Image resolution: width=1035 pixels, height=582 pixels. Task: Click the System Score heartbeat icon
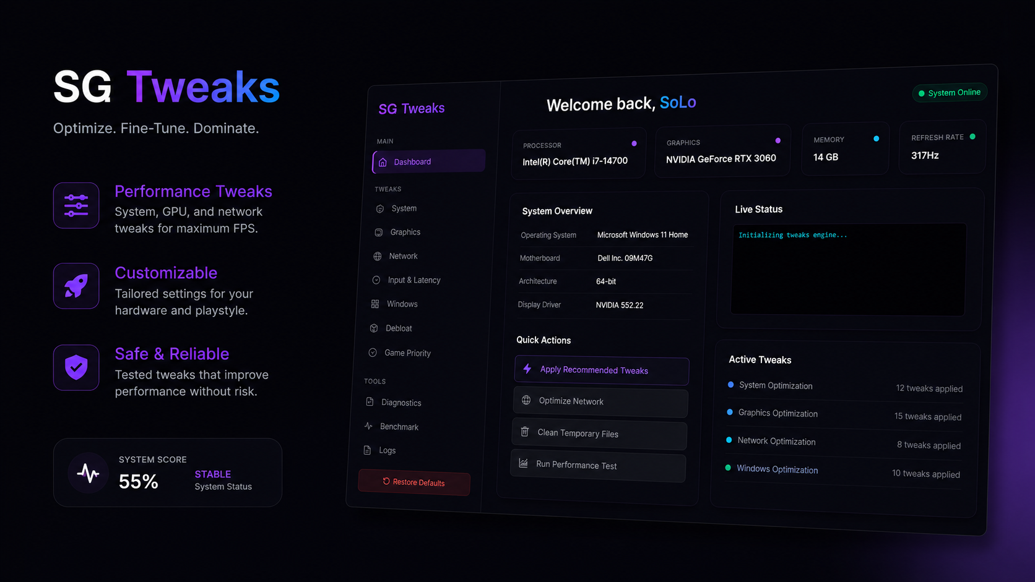[x=88, y=473]
